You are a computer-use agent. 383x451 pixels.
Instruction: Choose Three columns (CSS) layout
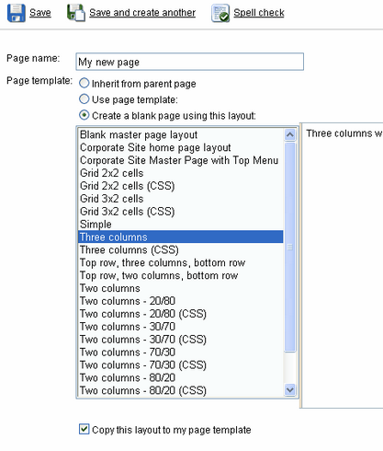(x=181, y=249)
